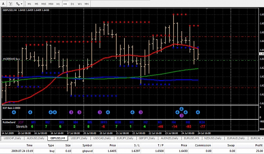Screen dimensions: 264x154
Task: Switch chart to D1 timeframe
Action: [x=72, y=4]
